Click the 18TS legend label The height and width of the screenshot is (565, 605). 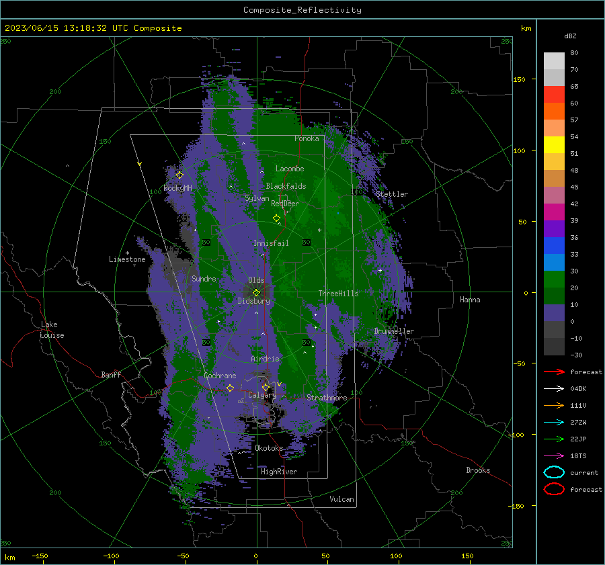578,456
